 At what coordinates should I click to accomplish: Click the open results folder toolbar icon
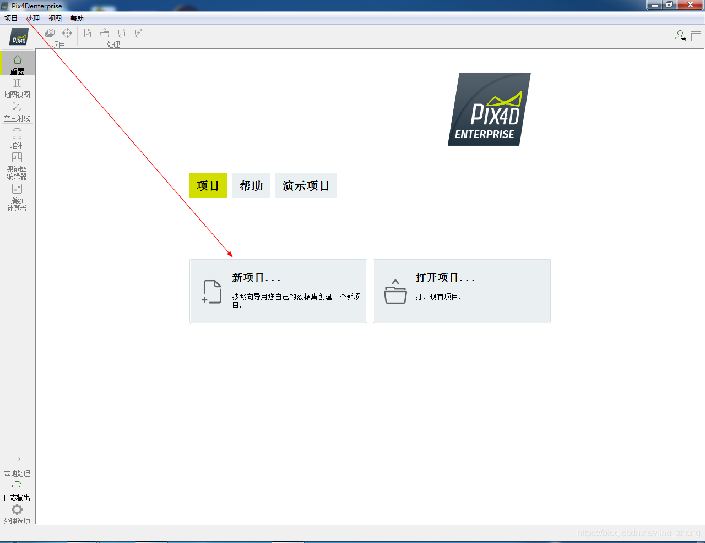point(105,33)
